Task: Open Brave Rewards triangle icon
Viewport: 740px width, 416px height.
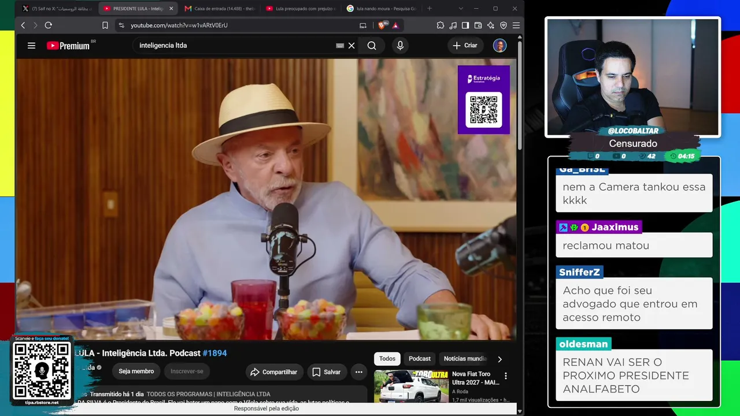Action: pyautogui.click(x=395, y=25)
